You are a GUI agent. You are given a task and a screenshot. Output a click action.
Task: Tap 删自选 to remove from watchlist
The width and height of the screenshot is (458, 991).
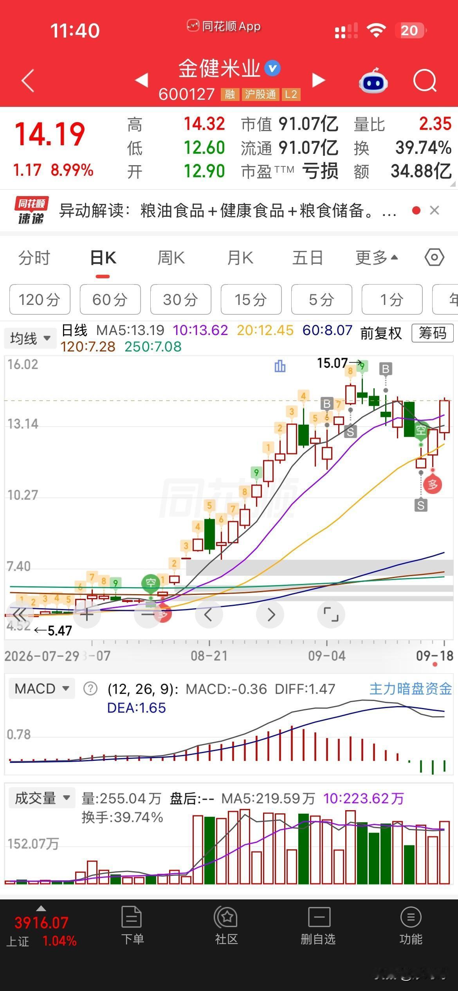tap(318, 926)
